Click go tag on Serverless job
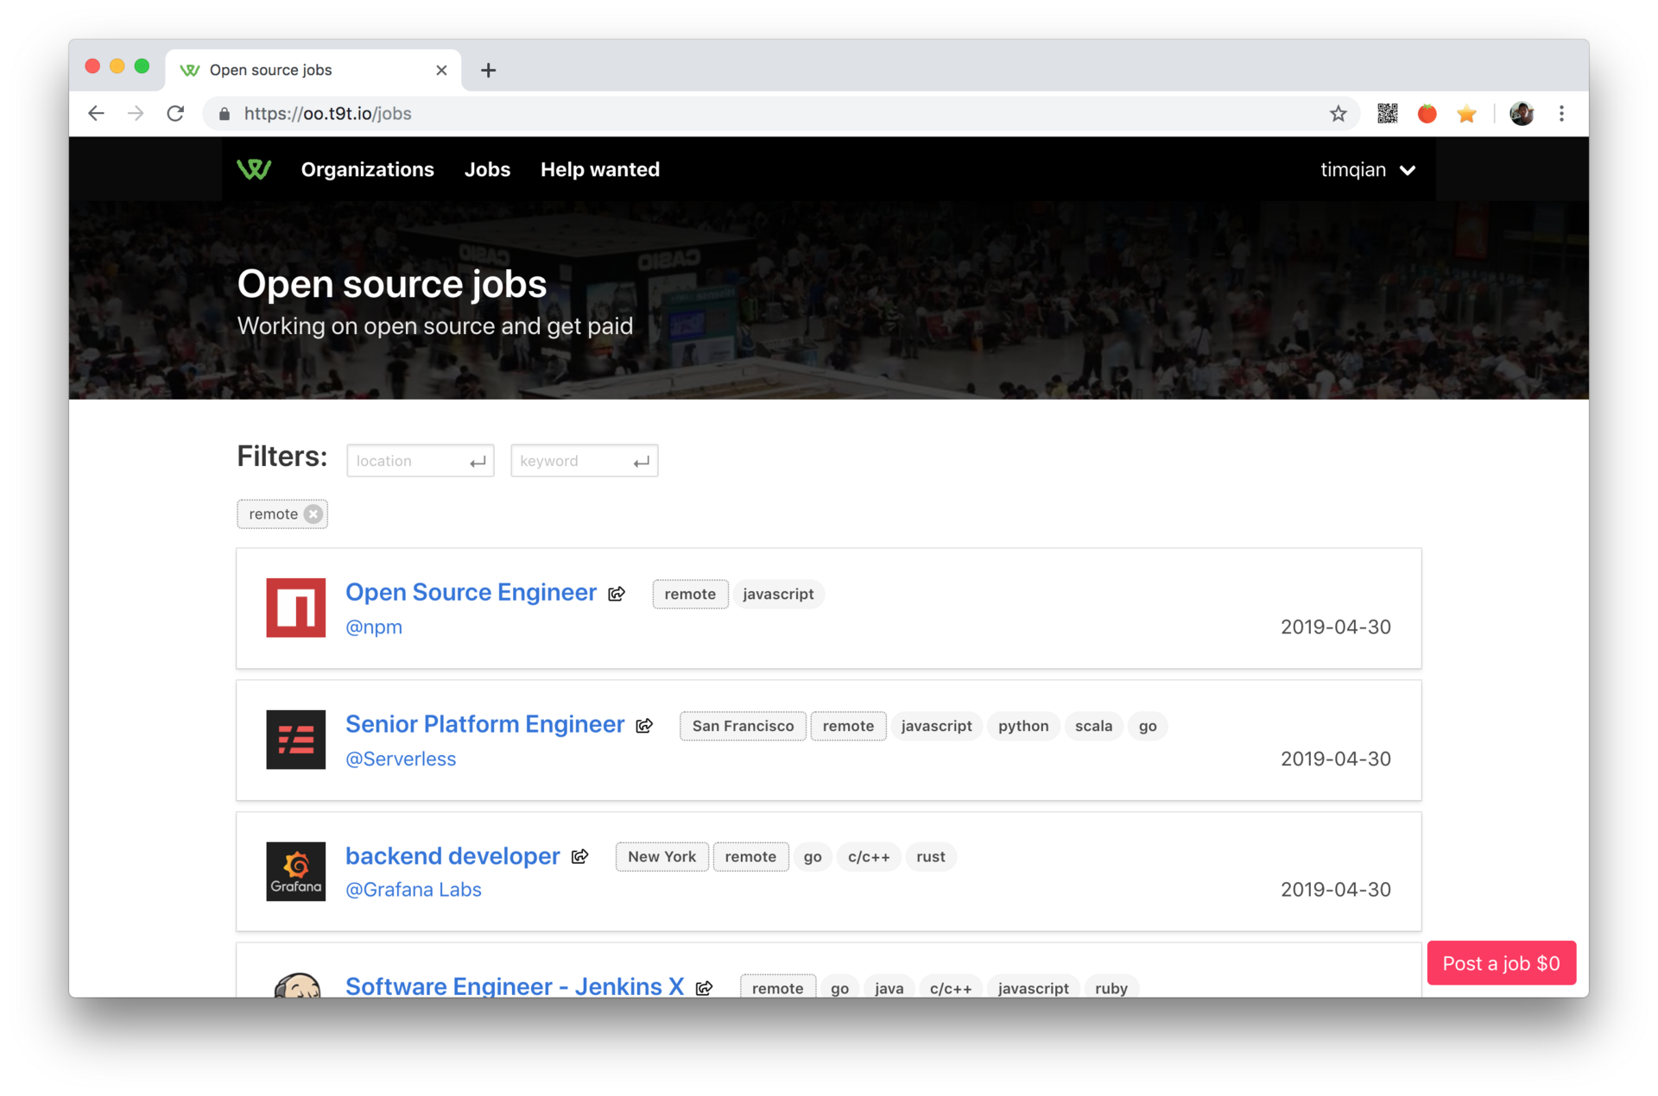1658x1096 pixels. tap(1148, 726)
